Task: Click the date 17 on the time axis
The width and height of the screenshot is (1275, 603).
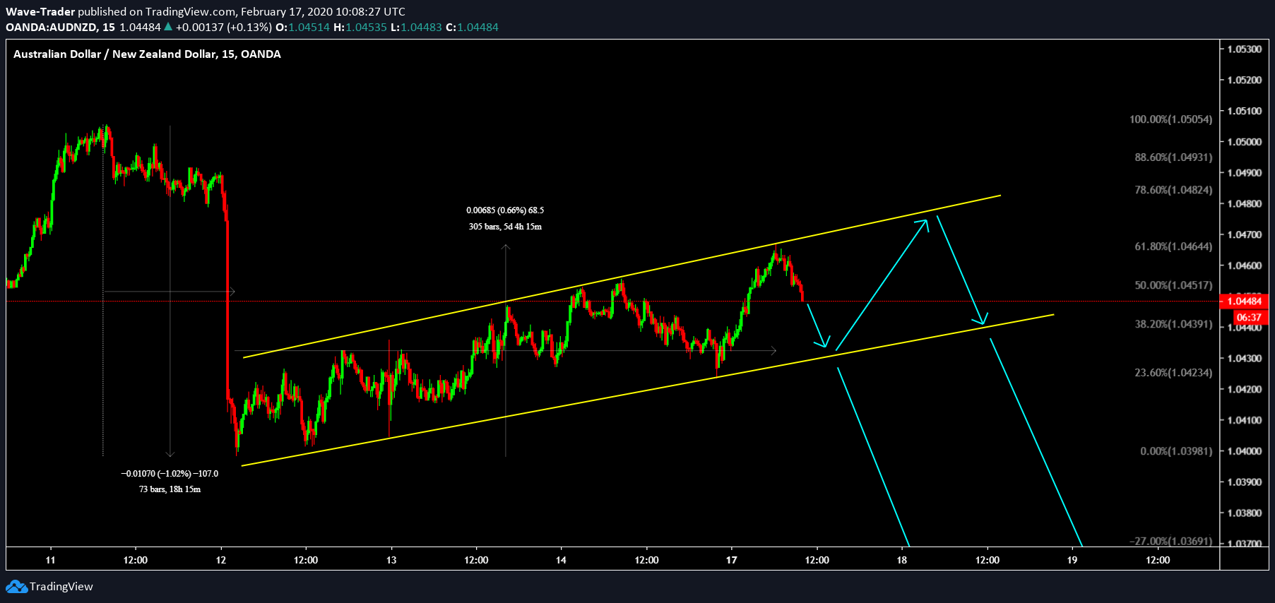Action: (732, 560)
